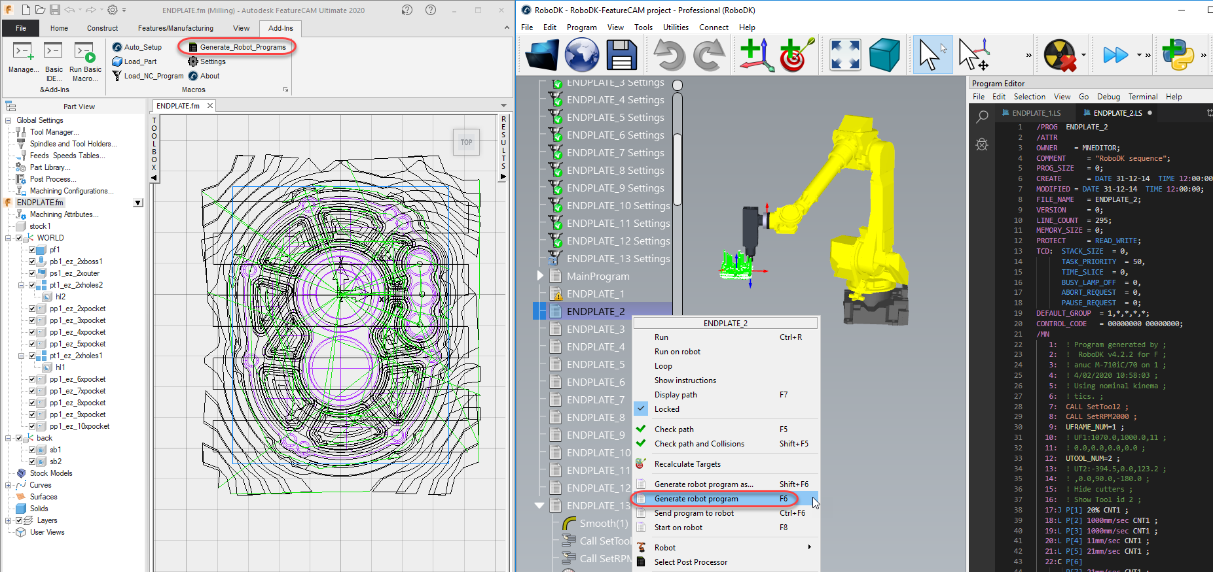Click the Python program icon

[1178, 55]
